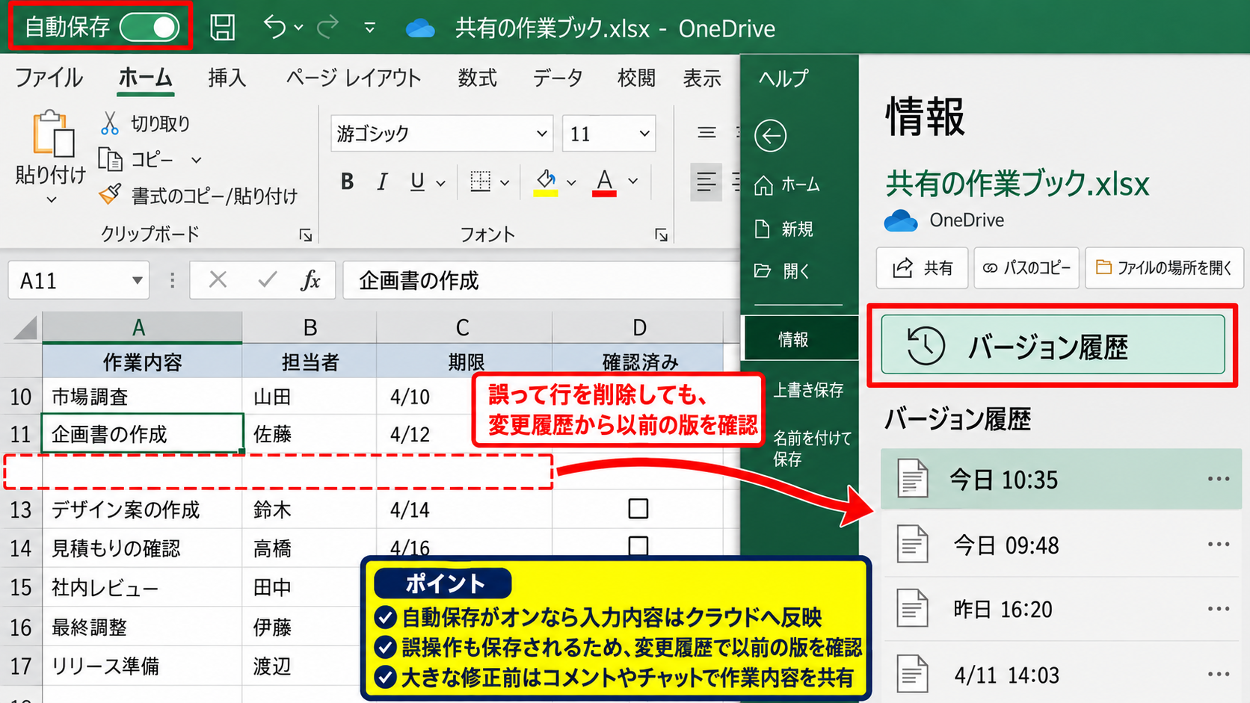This screenshot has width=1250, height=703.
Task: Click ファイルの場所を開く button
Action: pyautogui.click(x=1164, y=267)
